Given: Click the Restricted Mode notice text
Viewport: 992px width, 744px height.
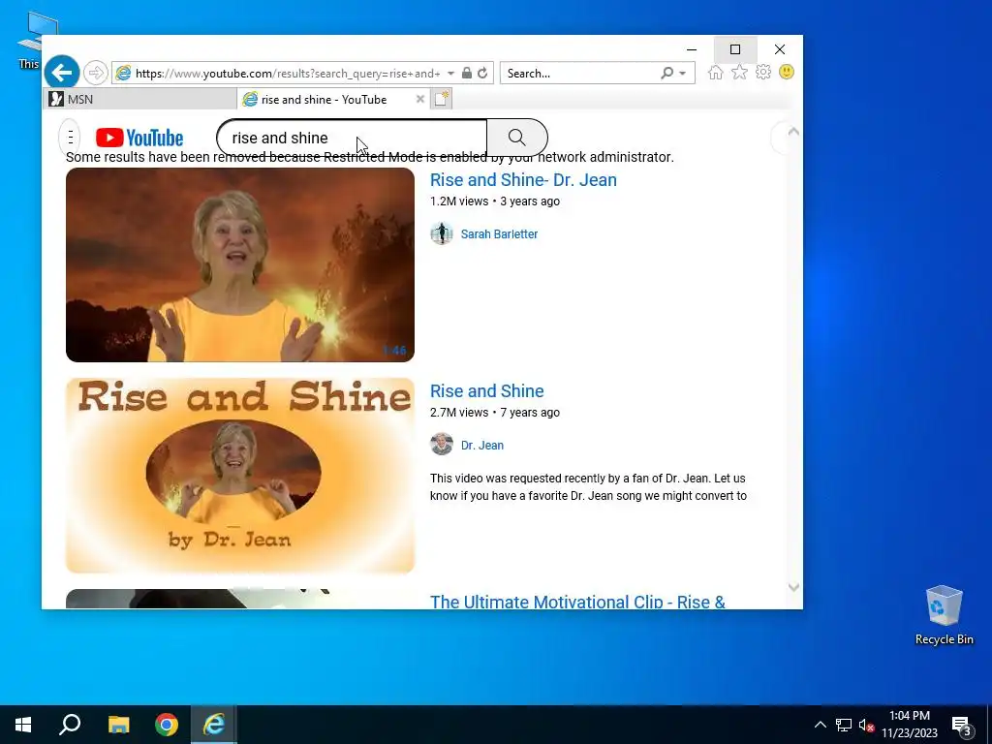Looking at the screenshot, I should (x=369, y=157).
